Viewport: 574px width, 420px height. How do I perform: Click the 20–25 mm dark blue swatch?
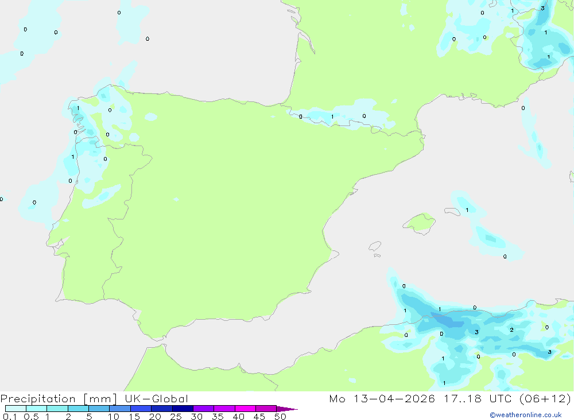(161, 409)
